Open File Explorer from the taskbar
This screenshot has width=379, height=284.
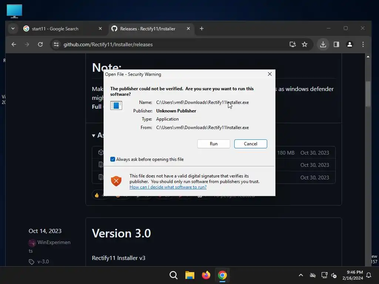(190, 275)
